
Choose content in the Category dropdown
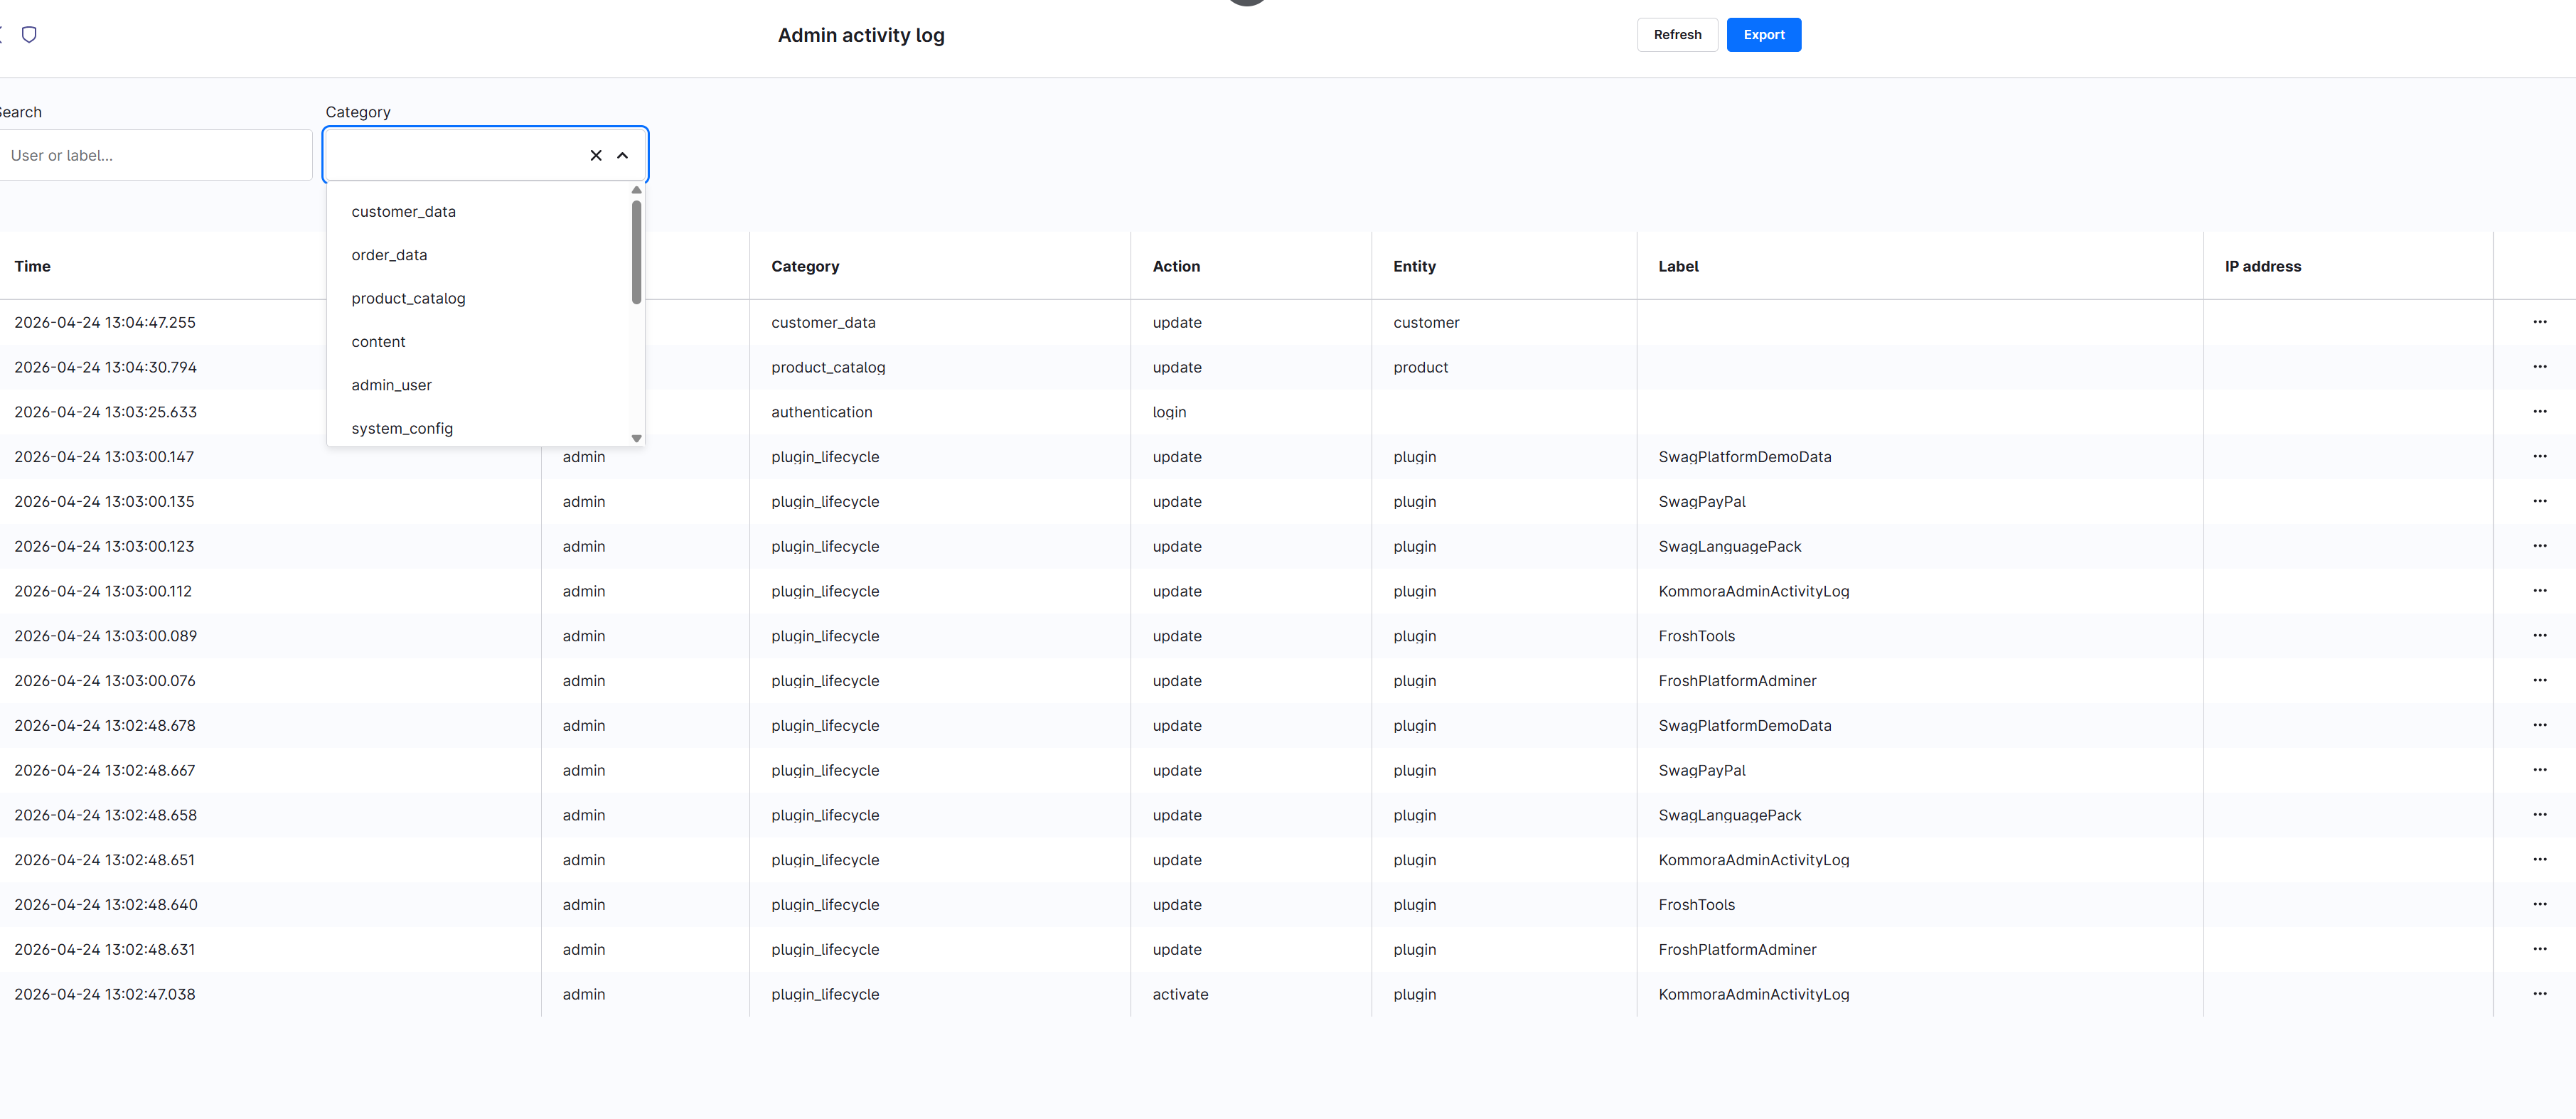tap(485, 342)
